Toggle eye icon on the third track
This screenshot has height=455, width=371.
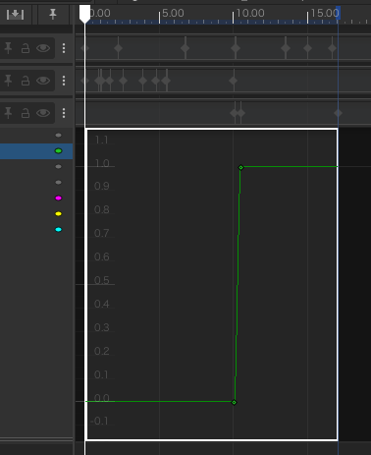point(43,113)
